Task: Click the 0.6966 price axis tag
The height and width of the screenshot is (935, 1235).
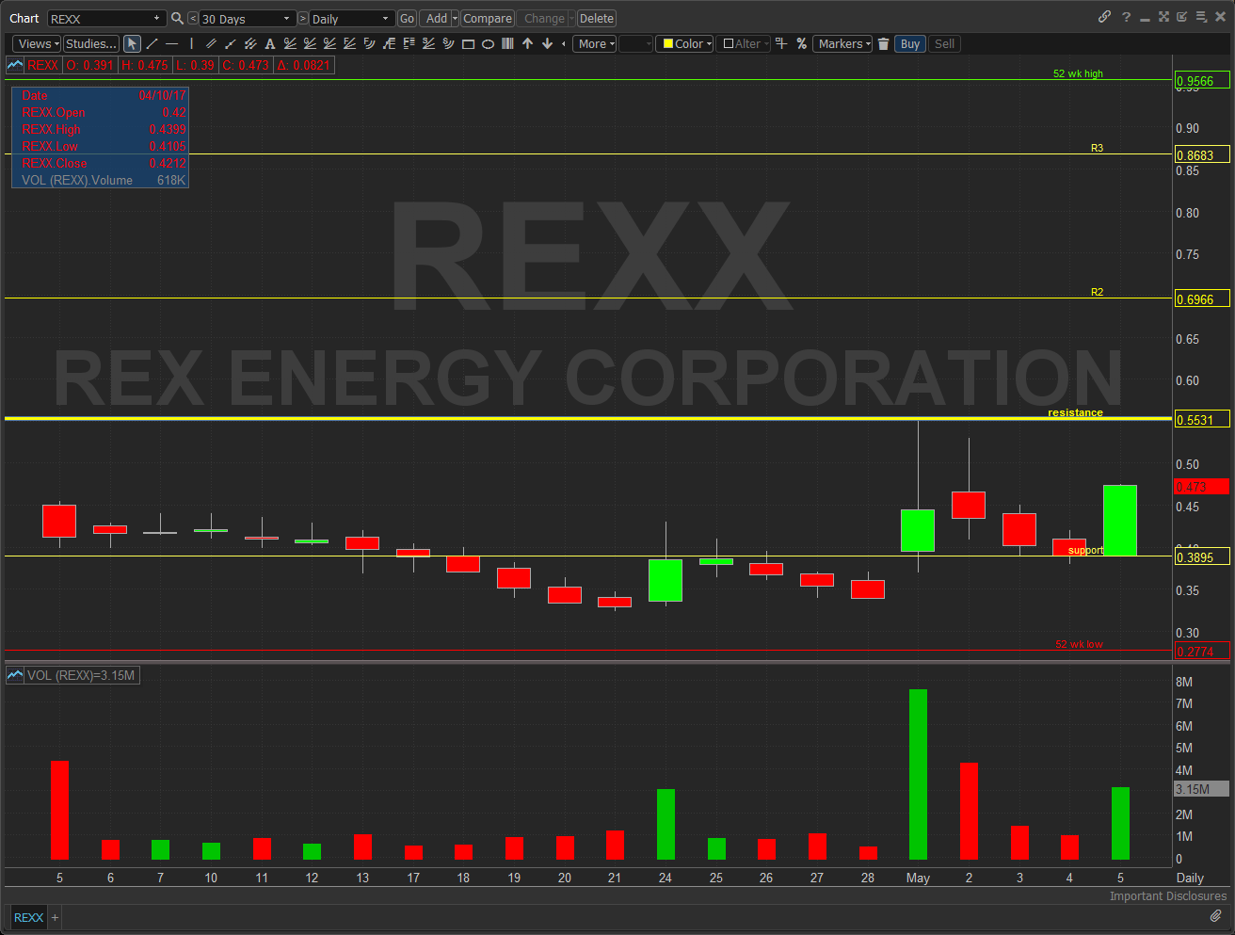Action: (1202, 299)
